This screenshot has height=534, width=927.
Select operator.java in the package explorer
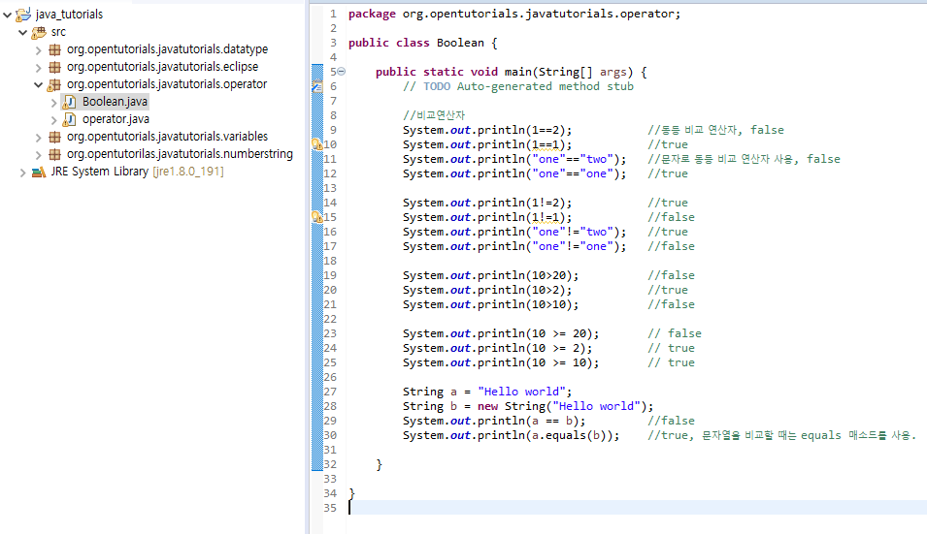pos(116,119)
